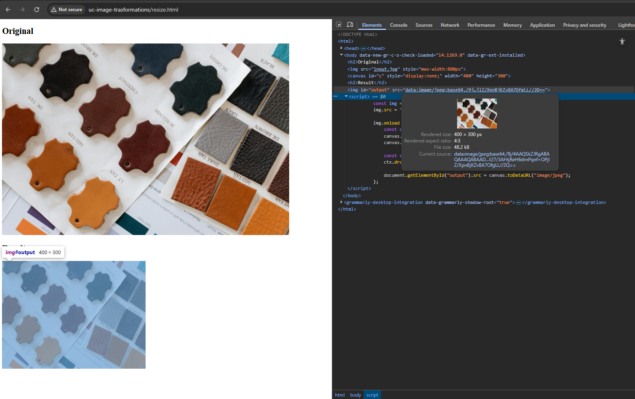Select the DOCTYPE html row
Viewport: 635px width, 399px height.
(357, 34)
